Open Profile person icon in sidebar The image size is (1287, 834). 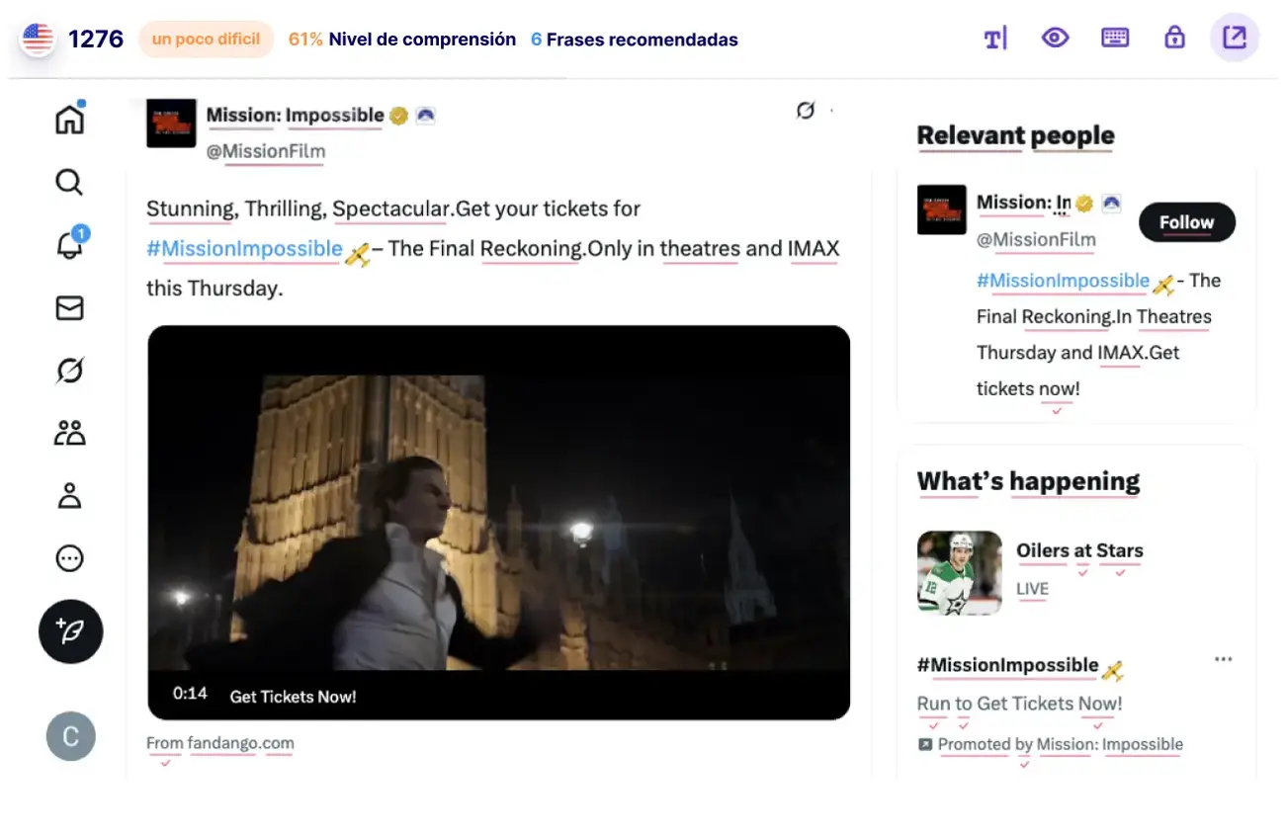pyautogui.click(x=69, y=495)
